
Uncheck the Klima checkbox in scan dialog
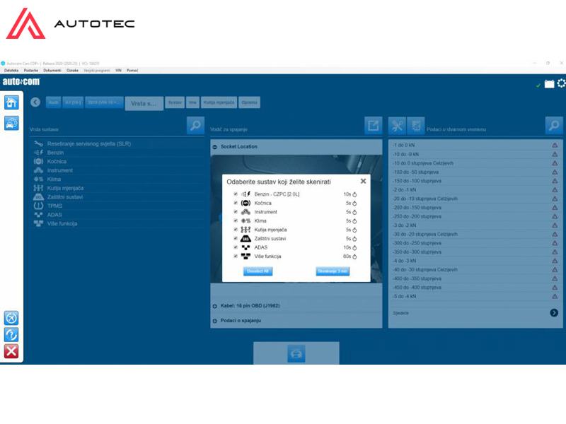236,220
